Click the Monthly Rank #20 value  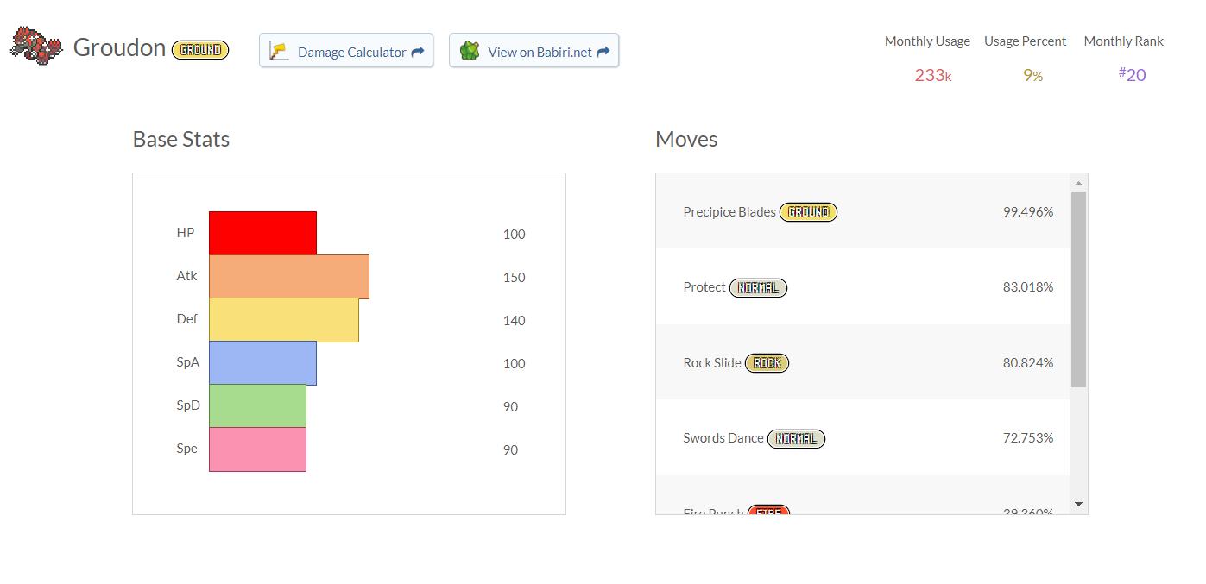click(1132, 75)
